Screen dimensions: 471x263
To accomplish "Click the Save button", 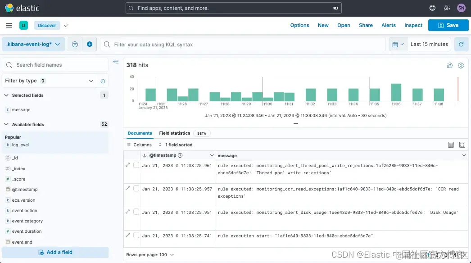I will pos(448,25).
